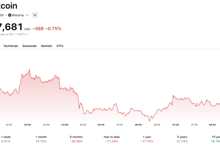Show Year to date performance
Viewport: 220px width, 146px height.
click(x=112, y=139)
